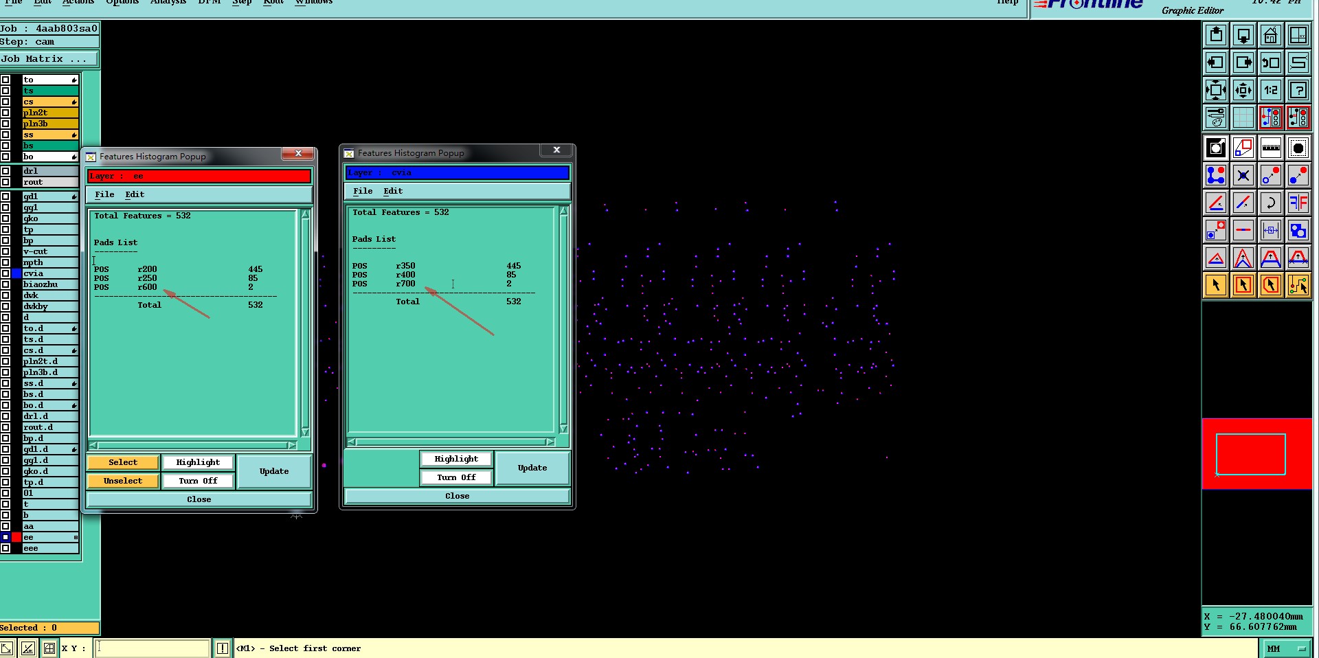Click the red color swatch of ee layer
Screen dimensions: 1319x658
click(16, 537)
